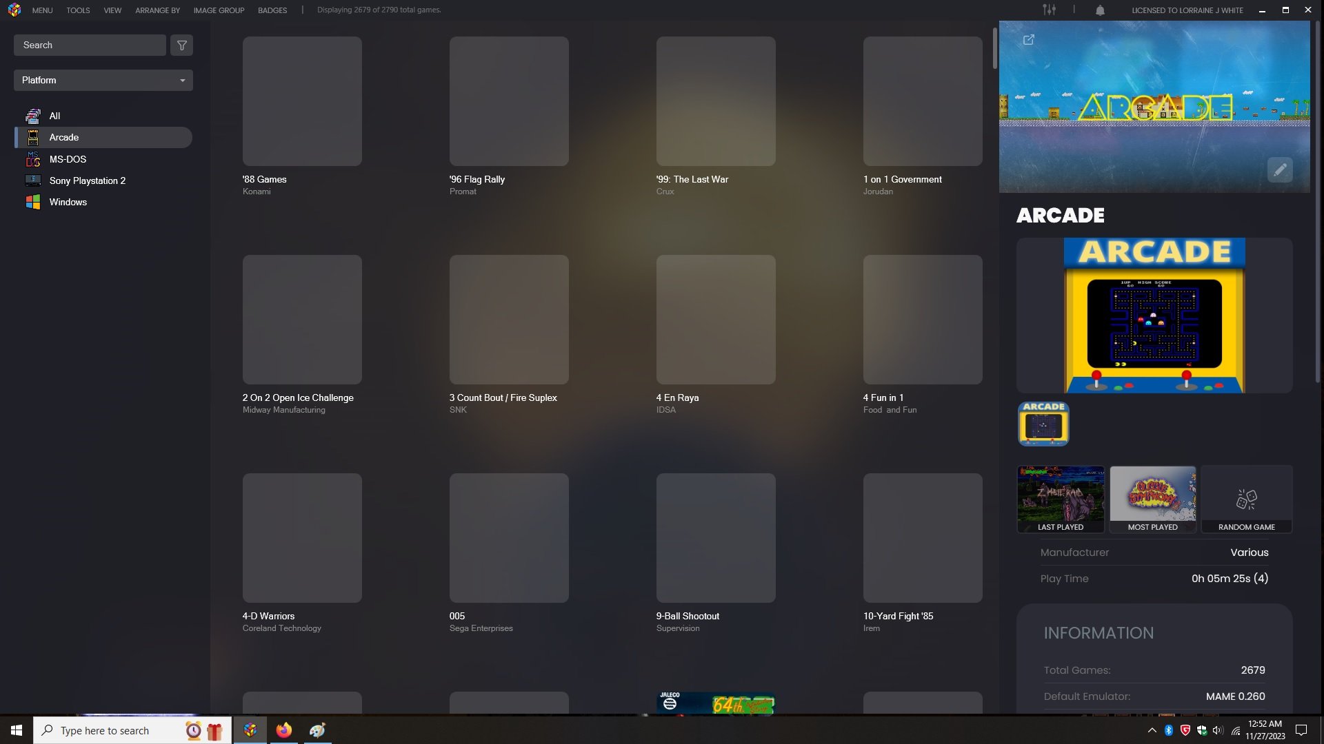Click LaunchBox icon in the taskbar
The width and height of the screenshot is (1324, 744).
(250, 730)
